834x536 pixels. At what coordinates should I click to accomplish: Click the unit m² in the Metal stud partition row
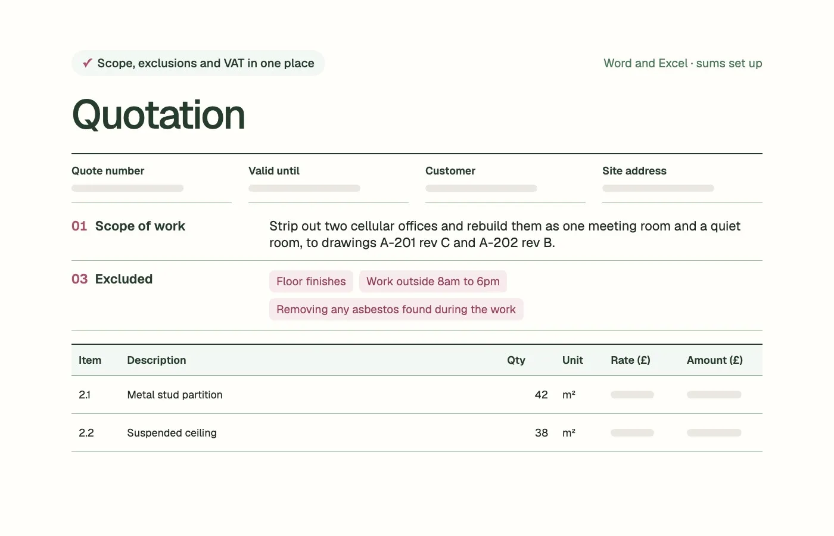click(x=569, y=395)
